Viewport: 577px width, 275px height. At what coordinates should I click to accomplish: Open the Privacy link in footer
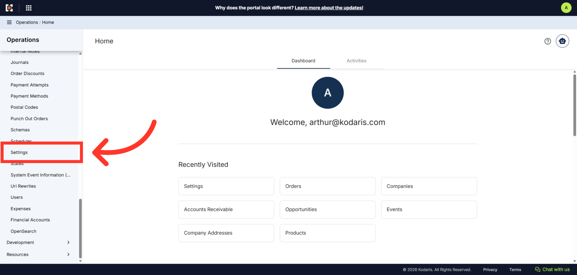coord(490,270)
